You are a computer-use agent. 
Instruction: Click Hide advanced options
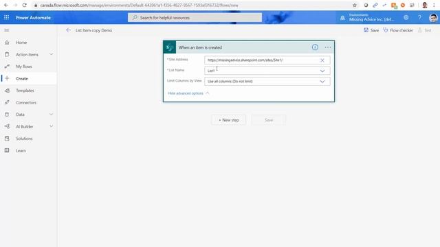(x=188, y=93)
